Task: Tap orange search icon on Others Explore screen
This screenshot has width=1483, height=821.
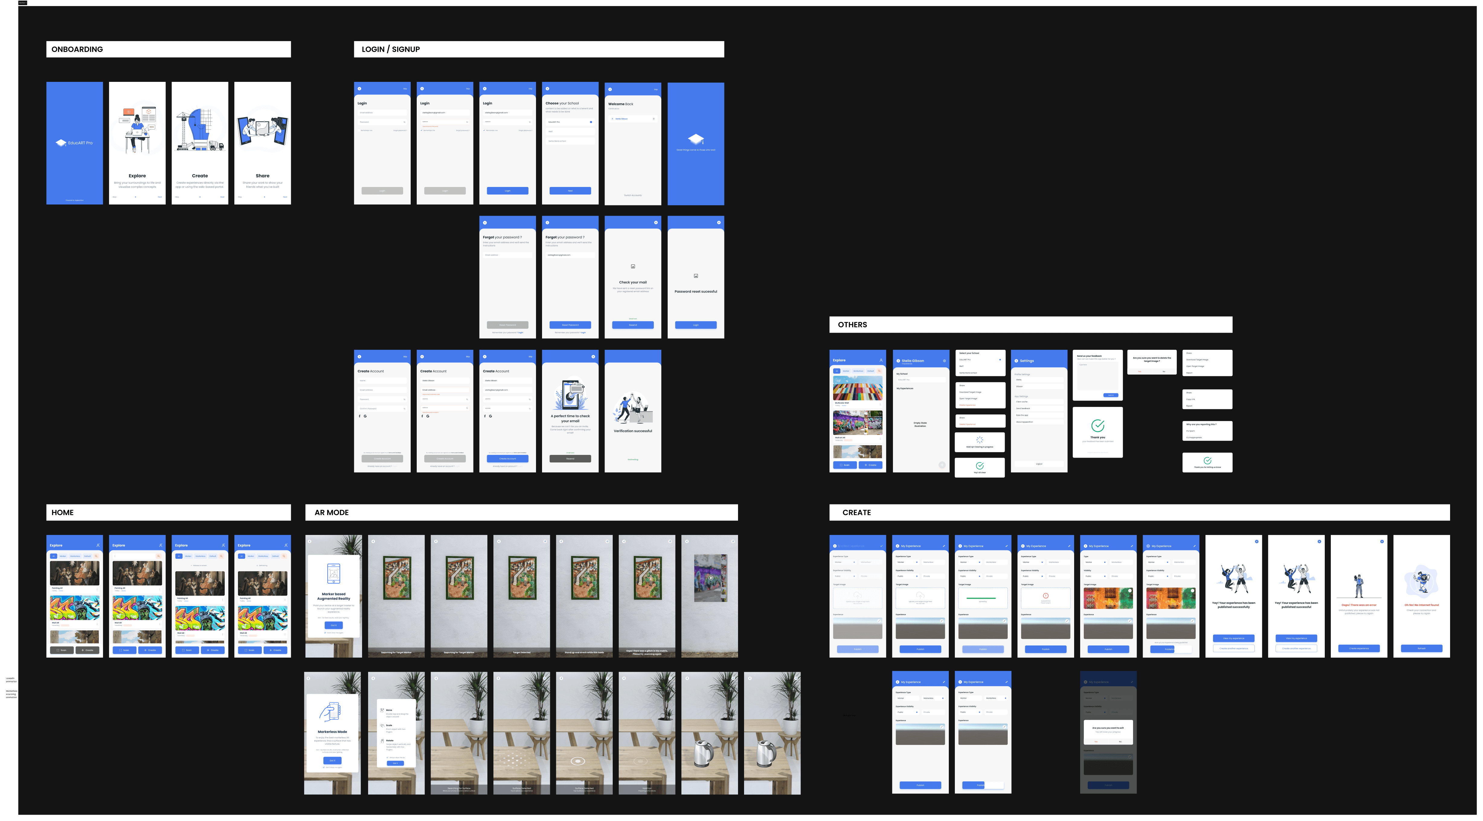Action: point(879,371)
